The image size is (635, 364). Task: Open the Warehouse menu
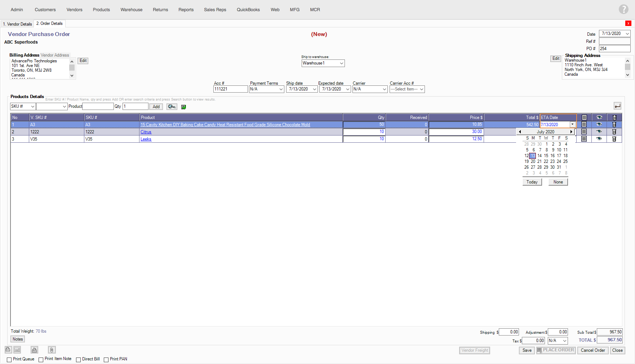coord(131,10)
